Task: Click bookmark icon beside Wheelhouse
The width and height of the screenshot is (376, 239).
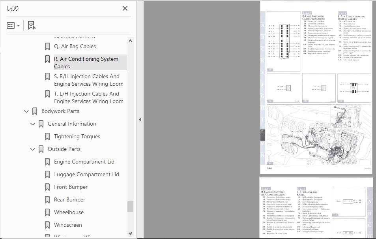Action: tap(47, 213)
